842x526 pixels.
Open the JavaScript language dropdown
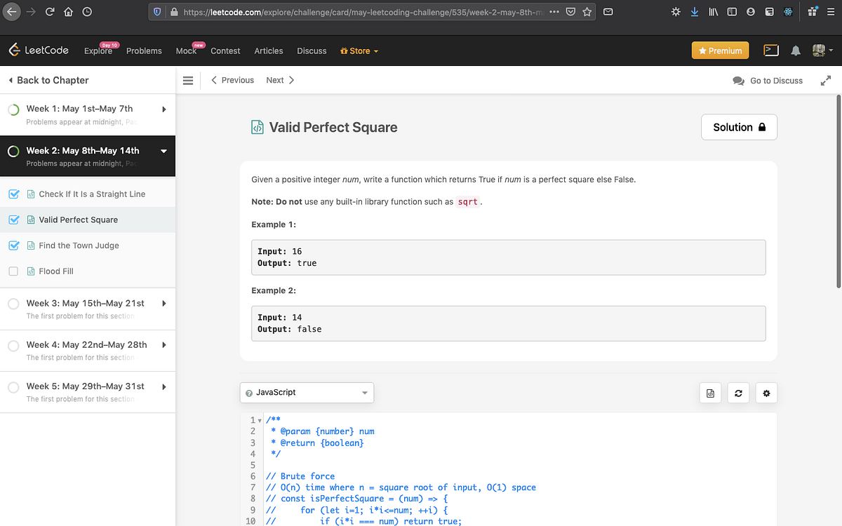(x=307, y=393)
